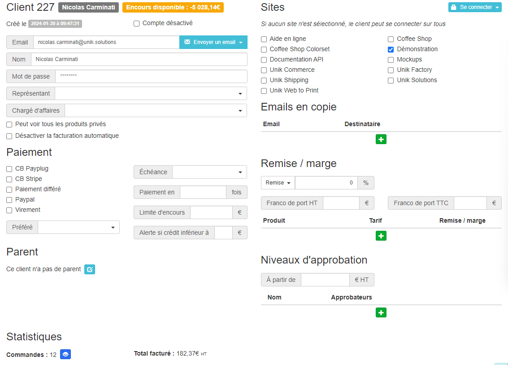Click the lock icon on Se connecter

(x=454, y=8)
